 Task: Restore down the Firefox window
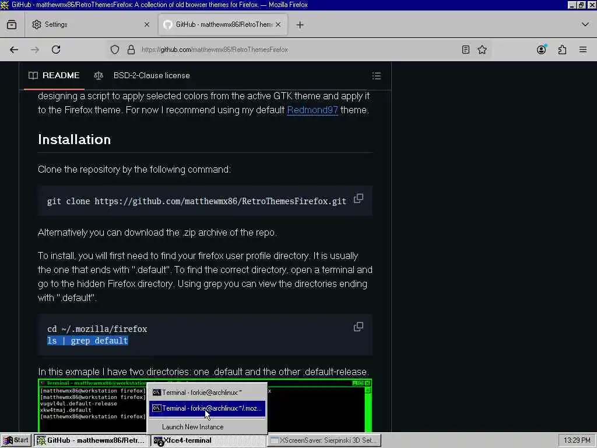click(x=581, y=5)
